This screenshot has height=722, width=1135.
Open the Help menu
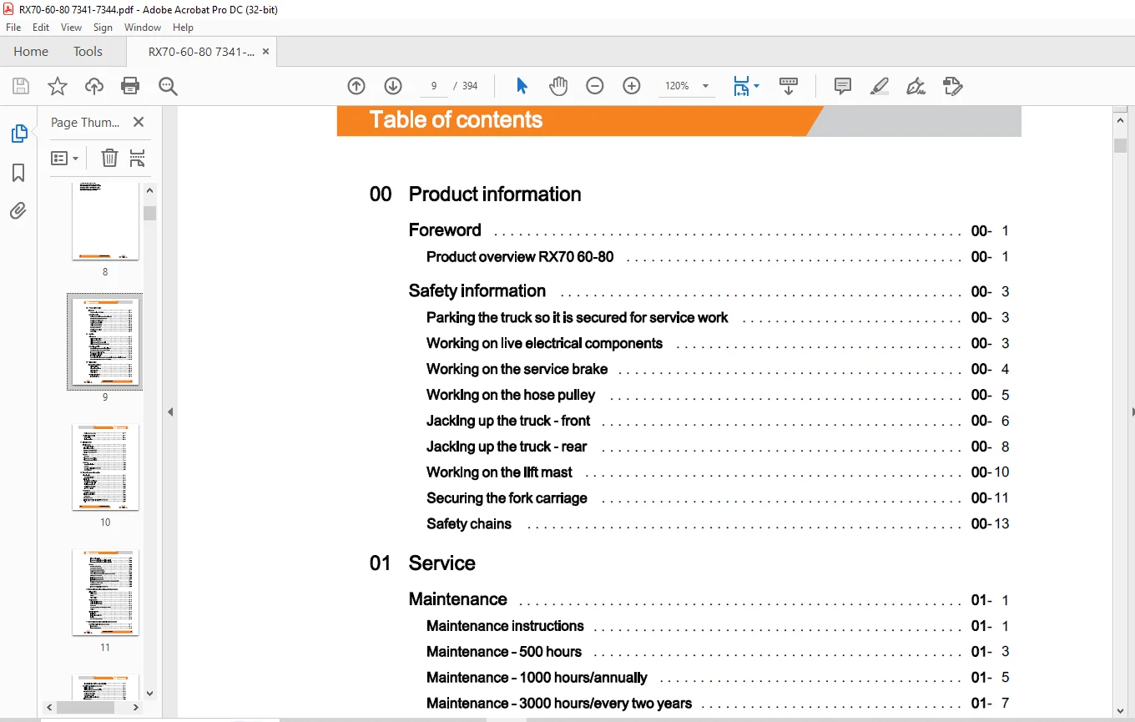tap(183, 28)
